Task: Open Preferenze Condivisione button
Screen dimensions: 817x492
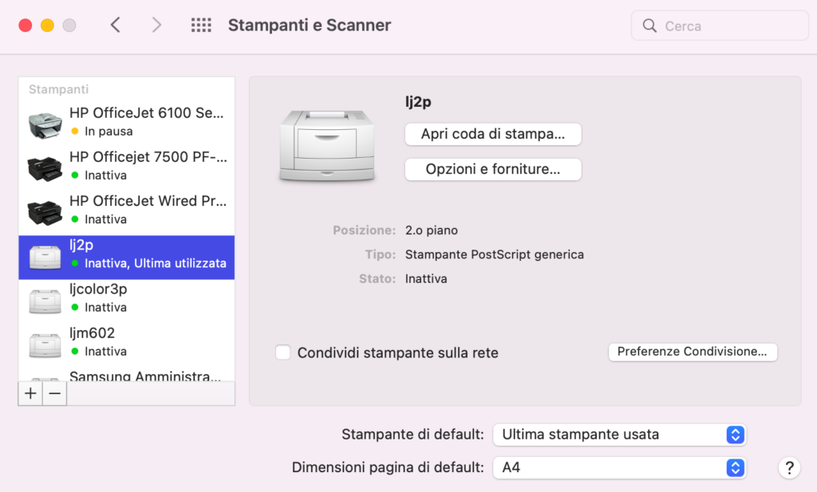Action: (x=693, y=352)
